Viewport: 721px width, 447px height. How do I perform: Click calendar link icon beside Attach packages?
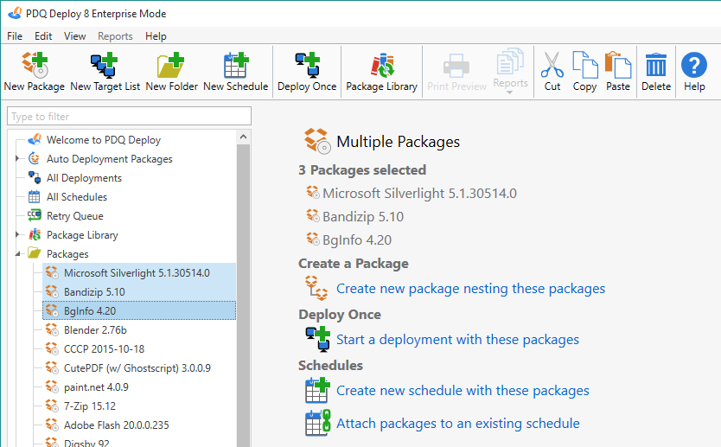[318, 423]
